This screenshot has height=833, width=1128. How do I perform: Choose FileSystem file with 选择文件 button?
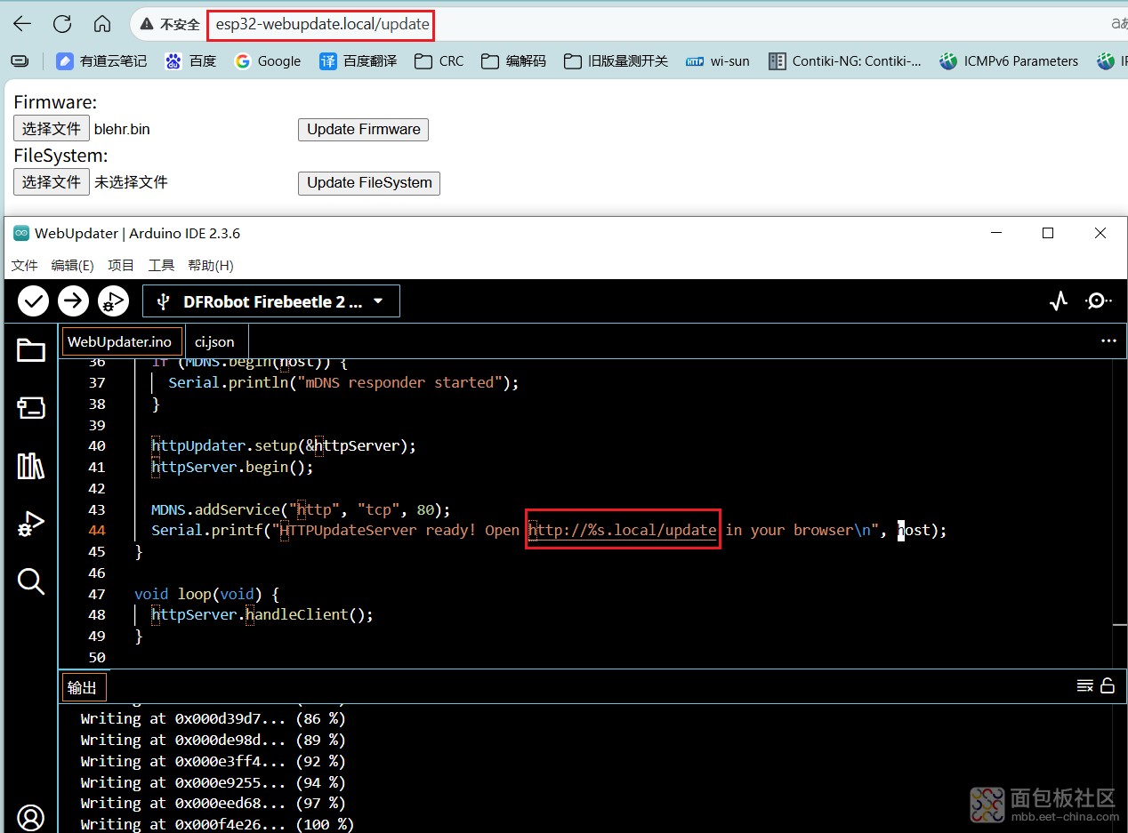coord(52,182)
